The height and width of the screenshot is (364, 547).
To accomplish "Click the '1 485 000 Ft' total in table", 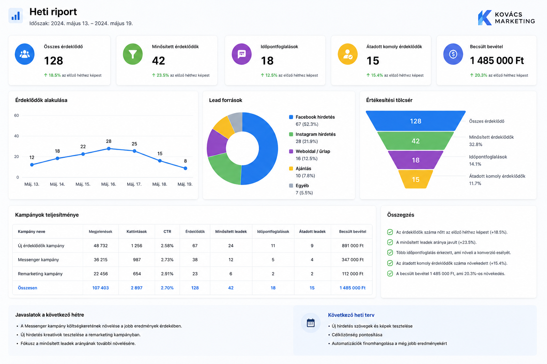I will pos(353,288).
